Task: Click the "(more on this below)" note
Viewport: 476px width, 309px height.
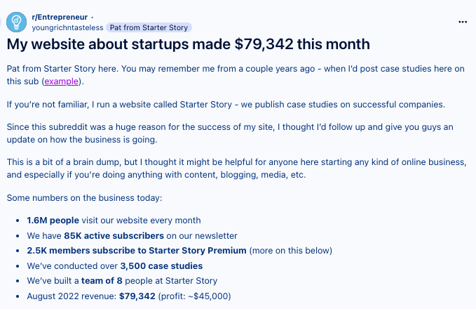Action: click(x=291, y=251)
